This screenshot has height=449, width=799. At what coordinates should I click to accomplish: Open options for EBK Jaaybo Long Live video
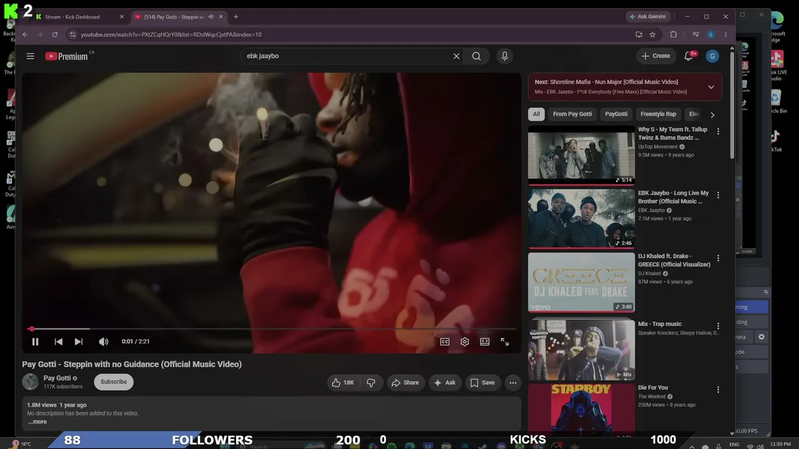click(x=718, y=195)
